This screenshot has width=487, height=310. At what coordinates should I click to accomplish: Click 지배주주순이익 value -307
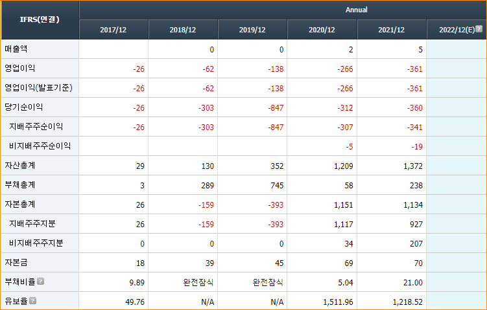coord(346,127)
